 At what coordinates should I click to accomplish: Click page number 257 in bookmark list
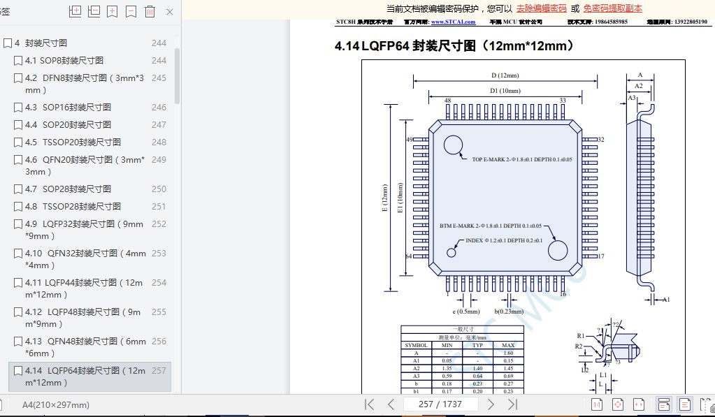click(159, 370)
